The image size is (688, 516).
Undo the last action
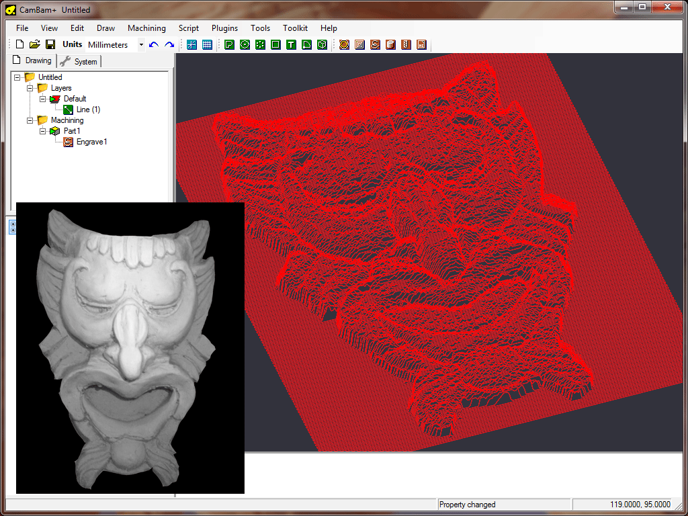(x=154, y=44)
